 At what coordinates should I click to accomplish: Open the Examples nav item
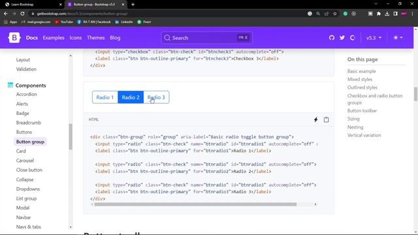(54, 38)
